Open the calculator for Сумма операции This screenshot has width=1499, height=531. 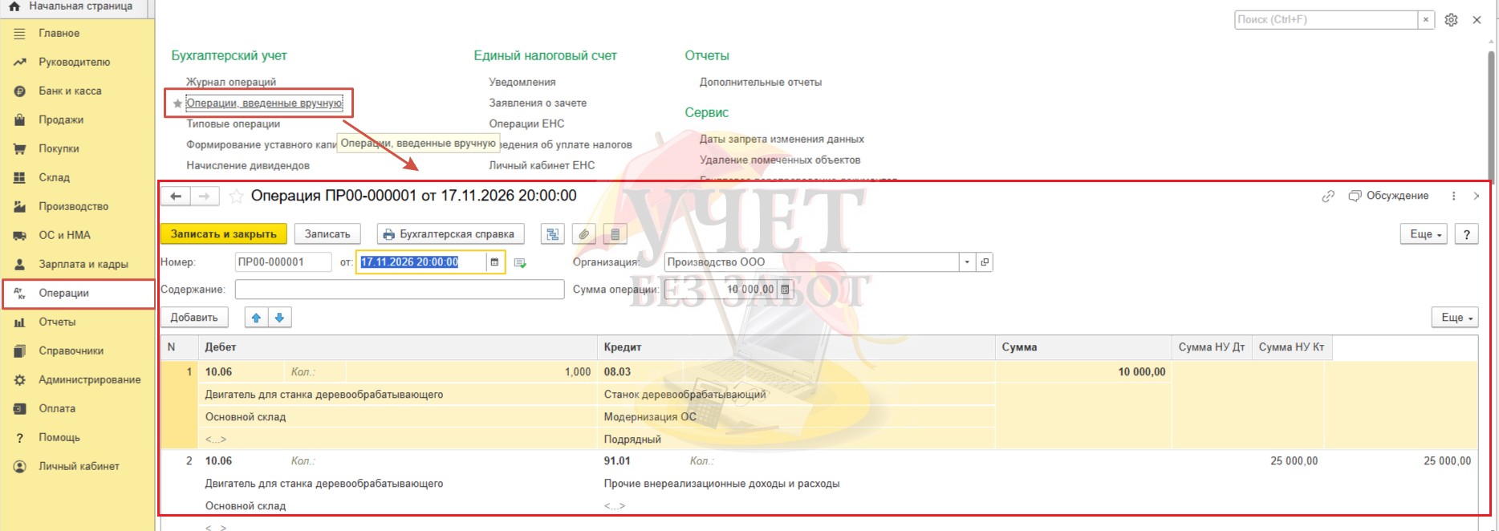(785, 290)
